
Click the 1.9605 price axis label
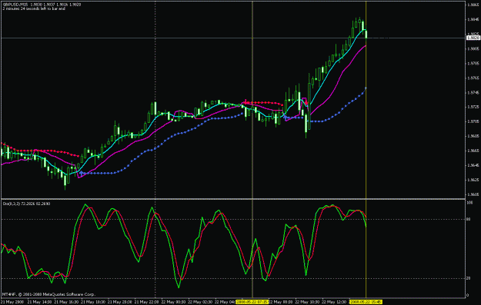tap(473, 194)
